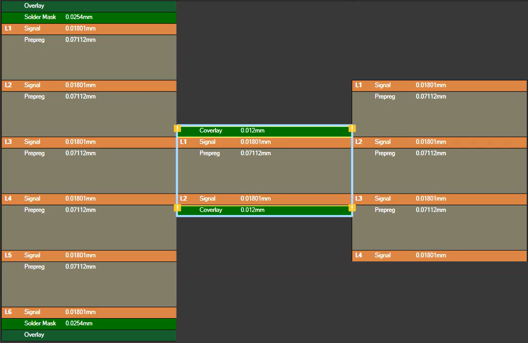Viewport: 528px width, 343px height.
Task: Select the bottom Coverlay 0.012mm layer
Action: tap(264, 210)
